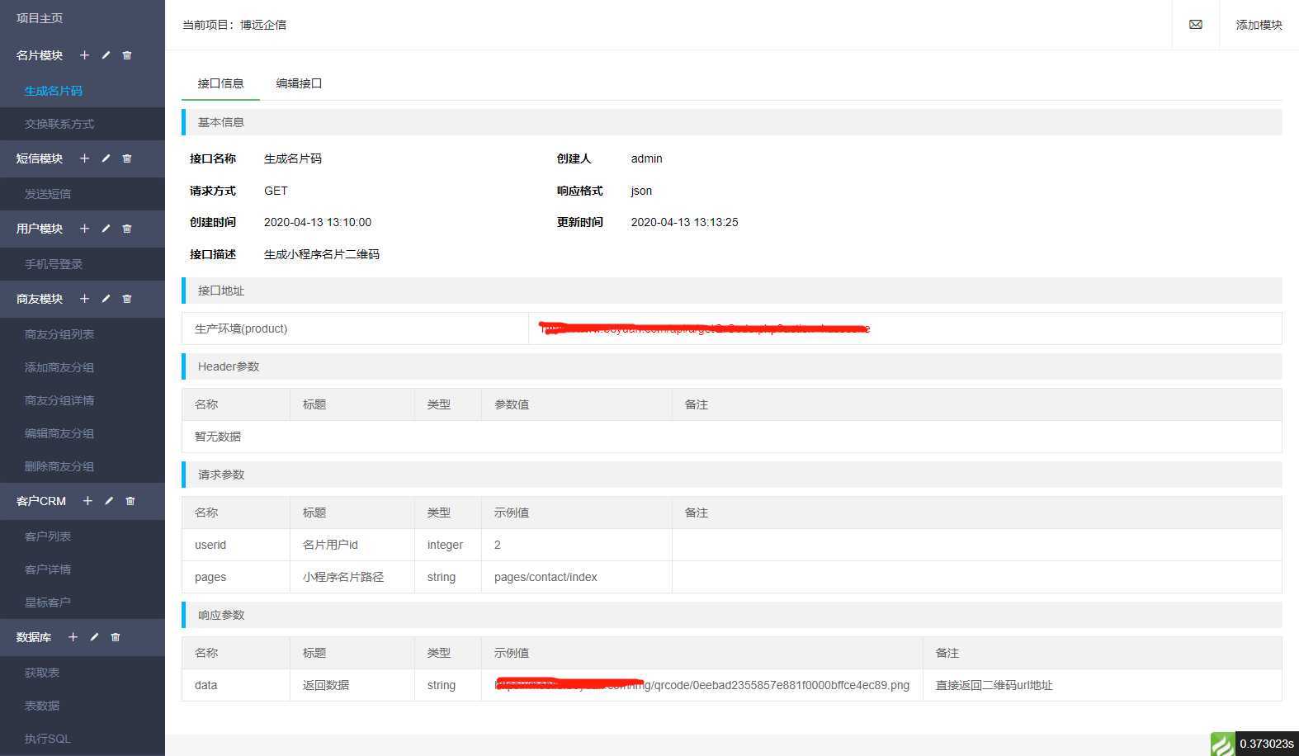Screen dimensions: 1299x756
Task: Edit the 用户模块 module with pencil icon
Action: [x=106, y=229]
